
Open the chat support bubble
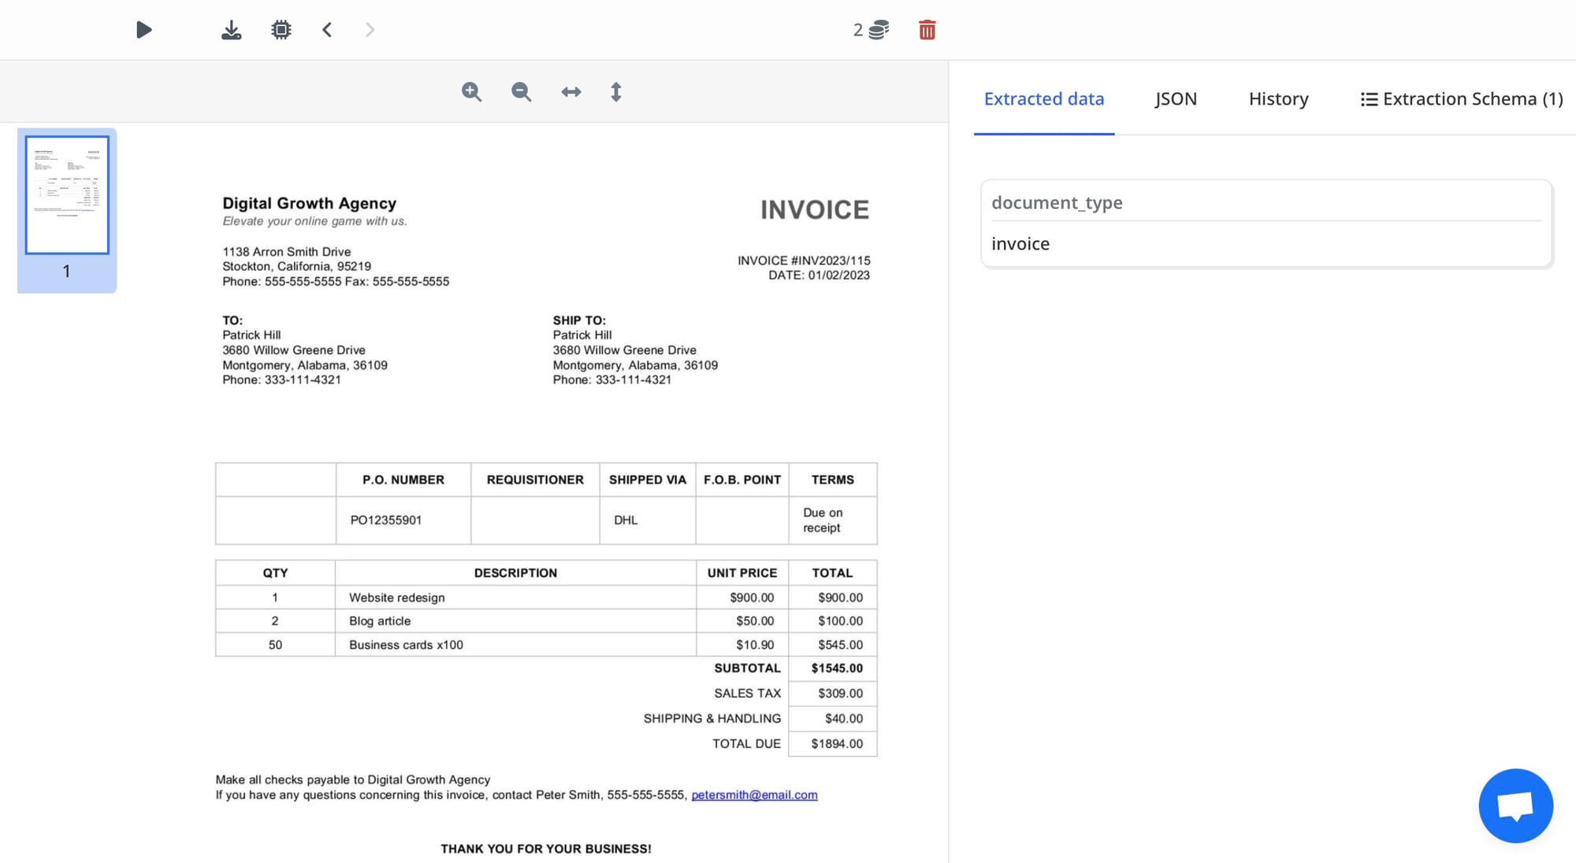tap(1515, 806)
